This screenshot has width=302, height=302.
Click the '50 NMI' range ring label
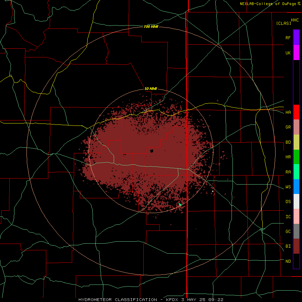tap(151, 89)
